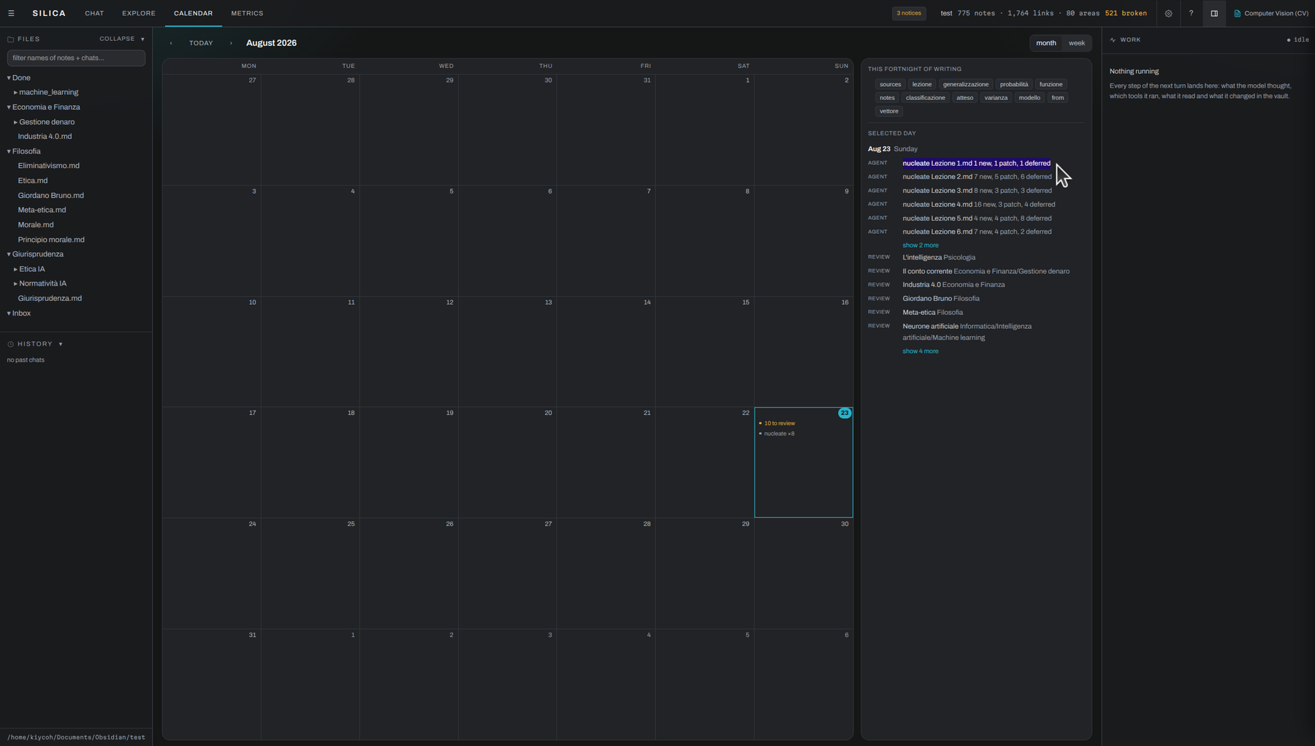Click the 'probabilità' tag

pos(1014,84)
